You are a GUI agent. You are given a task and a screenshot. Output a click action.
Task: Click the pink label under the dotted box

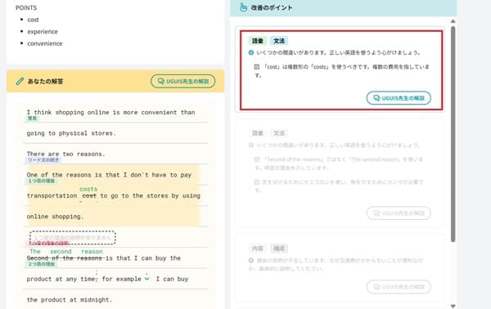coord(48,244)
